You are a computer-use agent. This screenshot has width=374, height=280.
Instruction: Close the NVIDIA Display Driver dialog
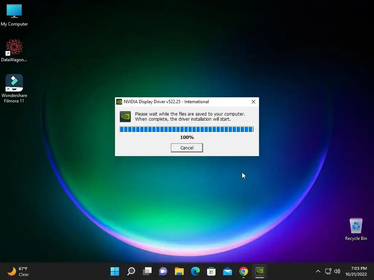pyautogui.click(x=253, y=102)
